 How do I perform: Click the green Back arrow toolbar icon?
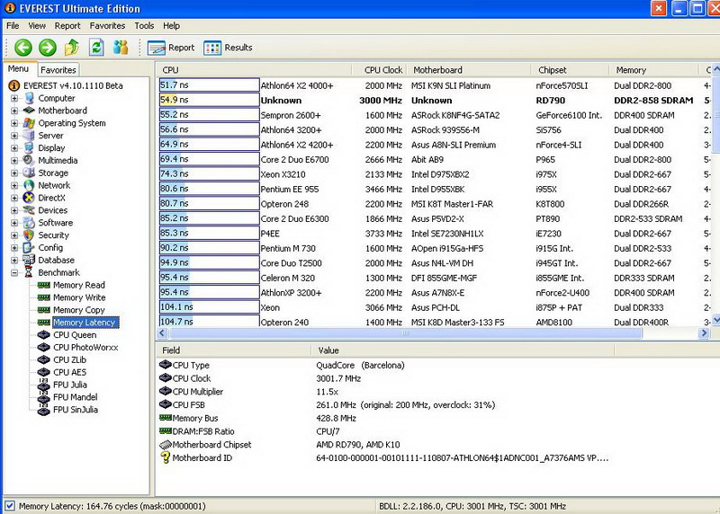click(22, 48)
